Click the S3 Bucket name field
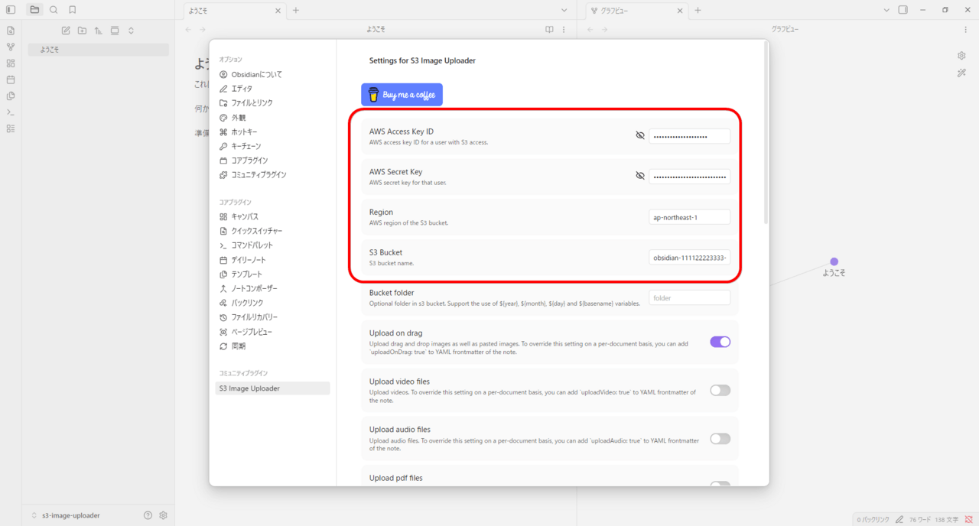 pyautogui.click(x=689, y=258)
